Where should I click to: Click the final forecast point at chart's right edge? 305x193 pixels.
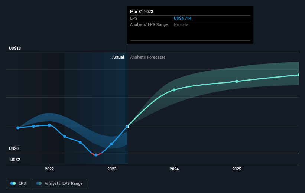(298, 75)
